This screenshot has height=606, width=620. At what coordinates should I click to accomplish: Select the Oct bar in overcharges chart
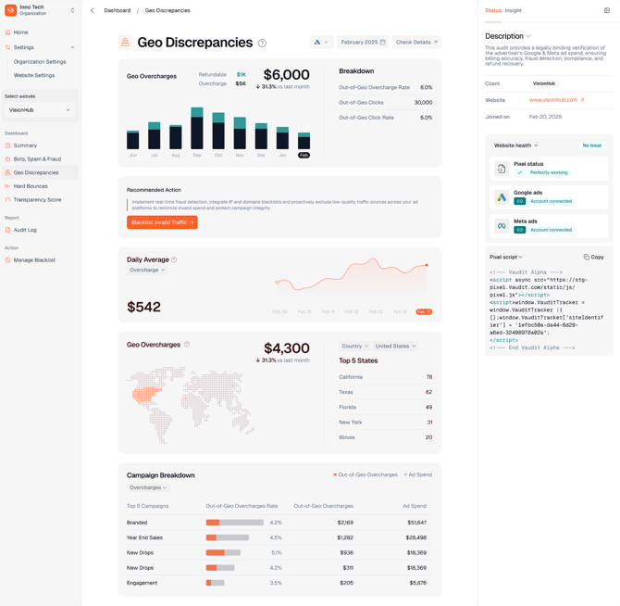coord(218,131)
